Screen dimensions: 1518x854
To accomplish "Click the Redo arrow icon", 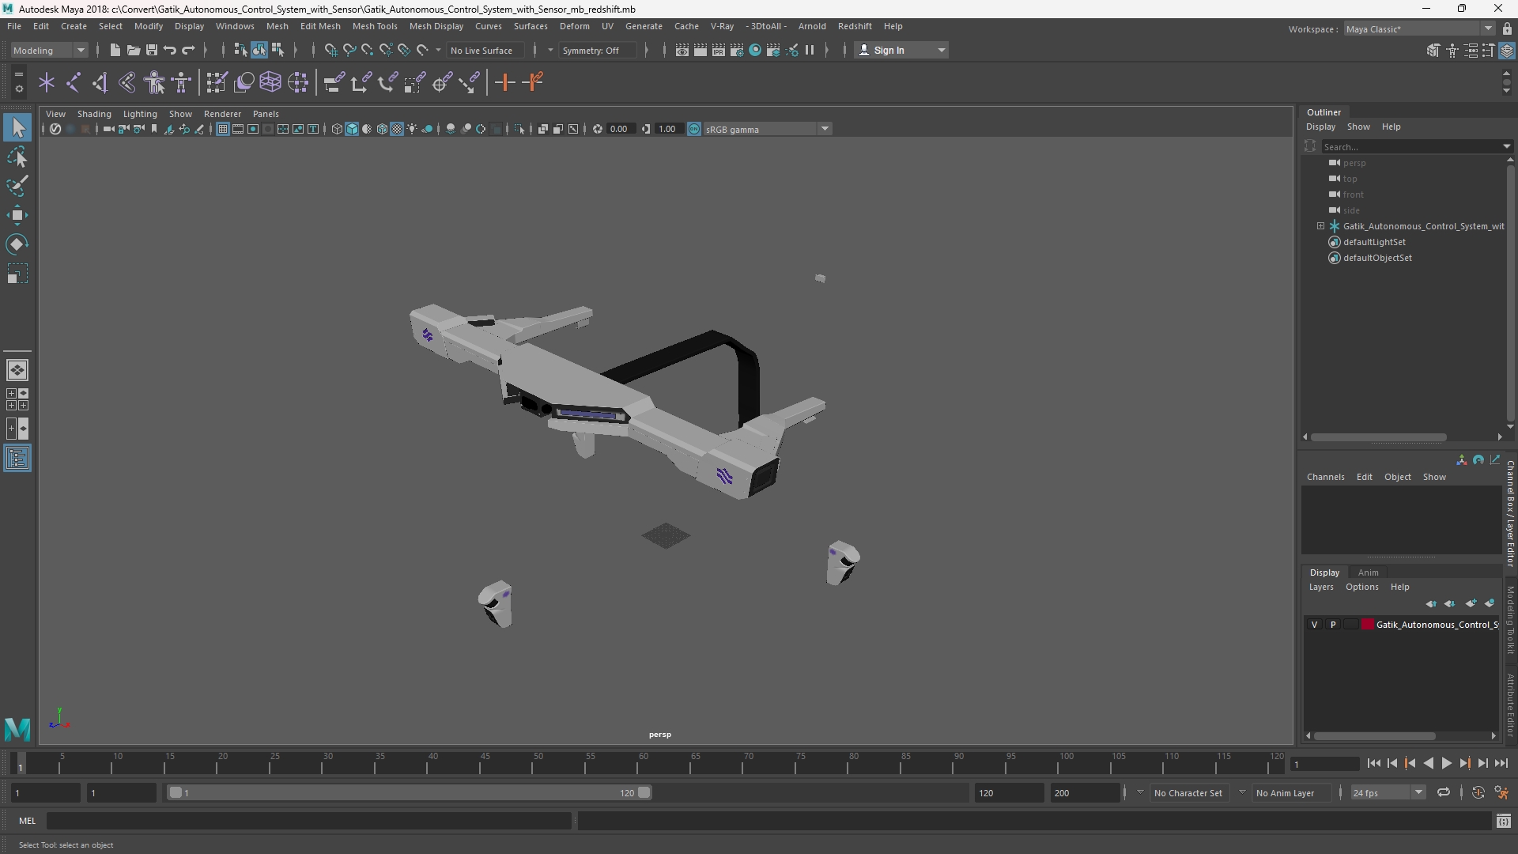I will (x=188, y=50).
